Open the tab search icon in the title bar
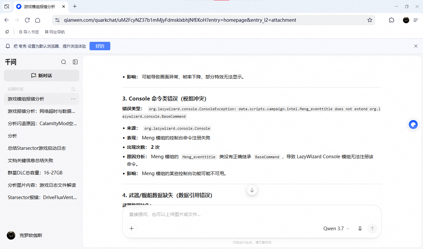Image resolution: width=423 pixels, height=249 pixels. click(7, 6)
